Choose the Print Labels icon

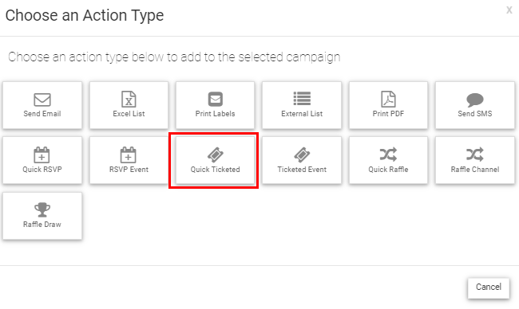point(215,99)
